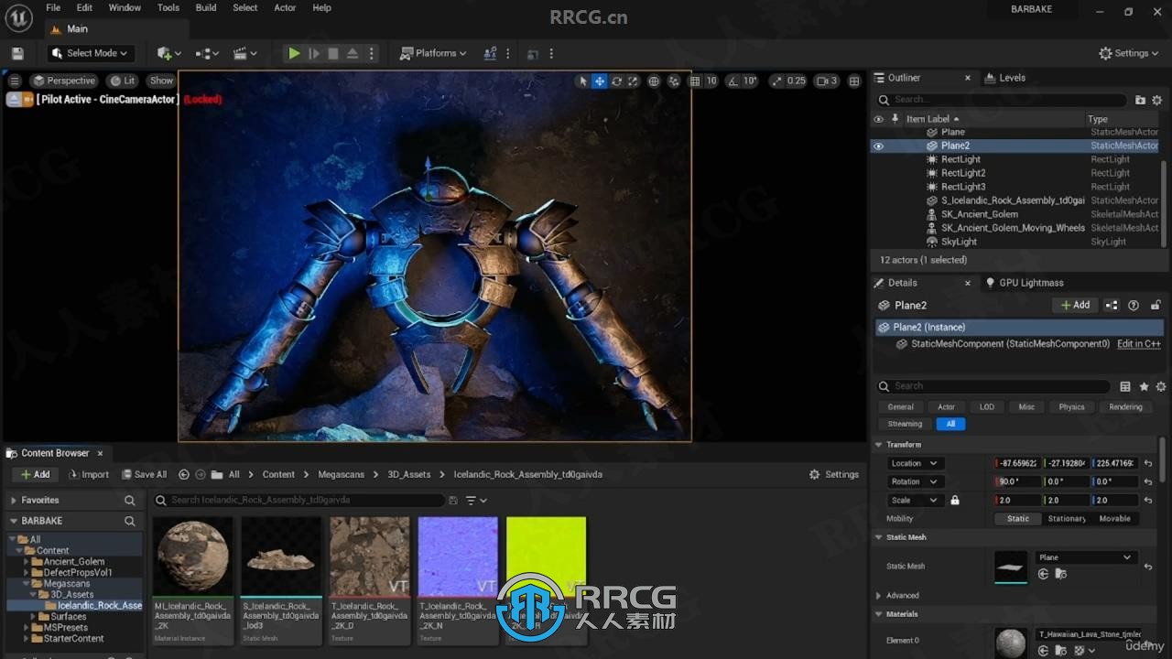The height and width of the screenshot is (659, 1172).
Task: Toggle rotation snapping angle icon
Action: click(x=732, y=81)
